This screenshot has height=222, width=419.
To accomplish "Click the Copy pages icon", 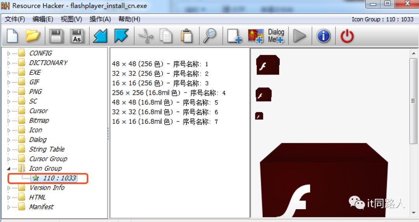I will click(166, 36).
